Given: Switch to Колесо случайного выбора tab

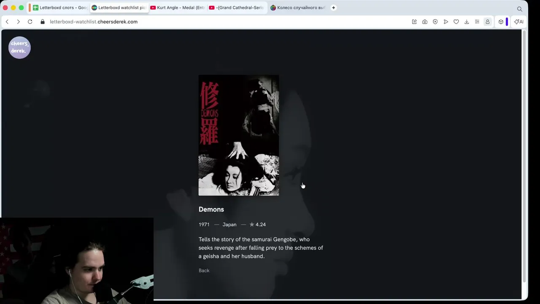Looking at the screenshot, I should [x=298, y=8].
